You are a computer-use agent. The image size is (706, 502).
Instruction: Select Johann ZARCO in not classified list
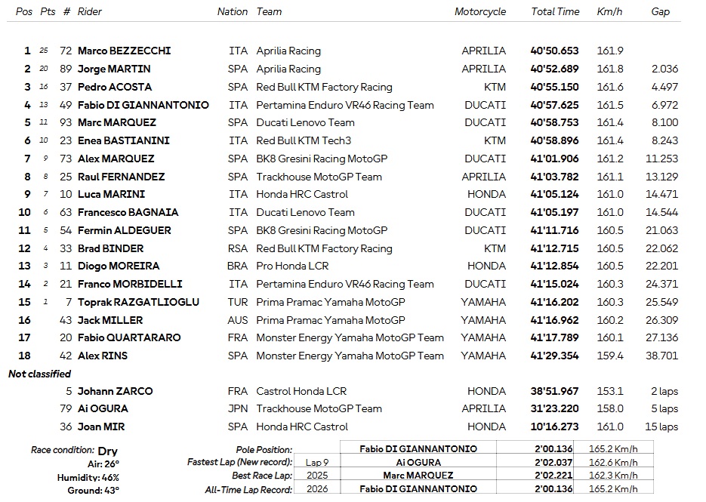click(x=115, y=391)
